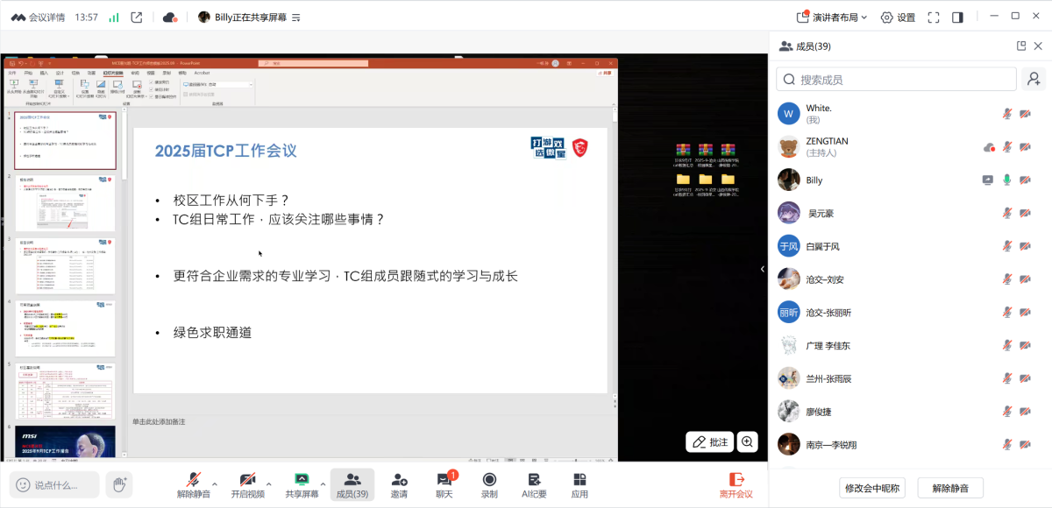Open 设置 settings in top bar
This screenshot has width=1052, height=508.
pyautogui.click(x=898, y=17)
